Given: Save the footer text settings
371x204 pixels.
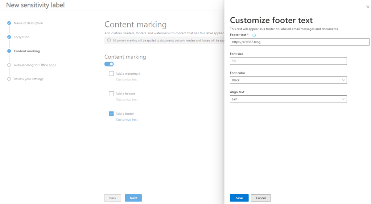Looking at the screenshot, I should [239, 198].
